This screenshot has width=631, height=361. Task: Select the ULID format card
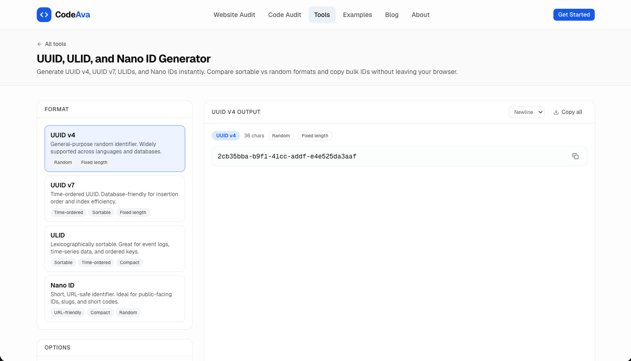click(x=115, y=249)
